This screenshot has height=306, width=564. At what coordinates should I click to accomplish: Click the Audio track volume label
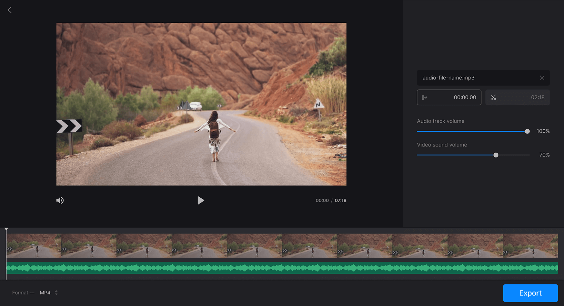coord(441,121)
